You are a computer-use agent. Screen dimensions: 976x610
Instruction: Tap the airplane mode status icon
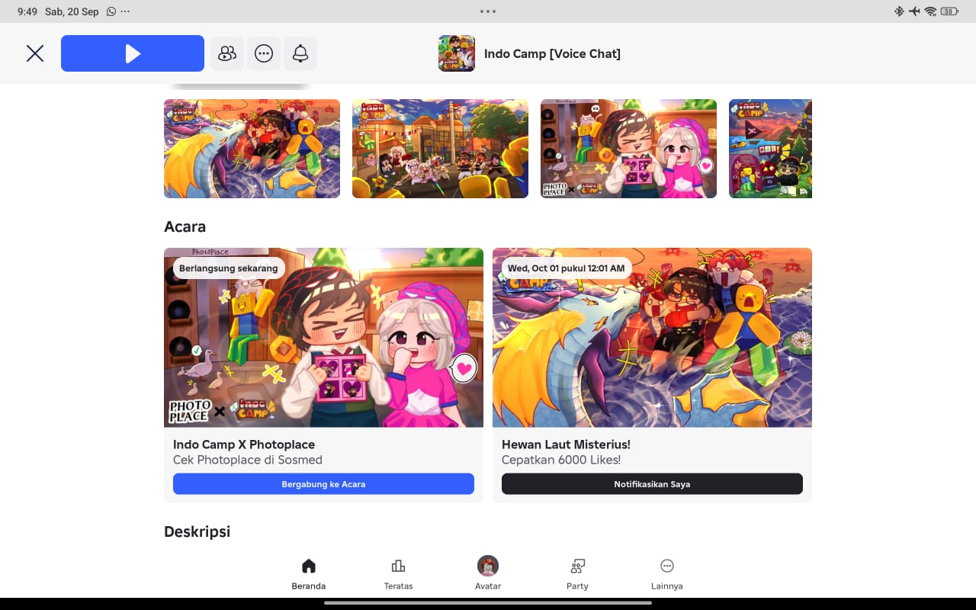click(x=914, y=11)
